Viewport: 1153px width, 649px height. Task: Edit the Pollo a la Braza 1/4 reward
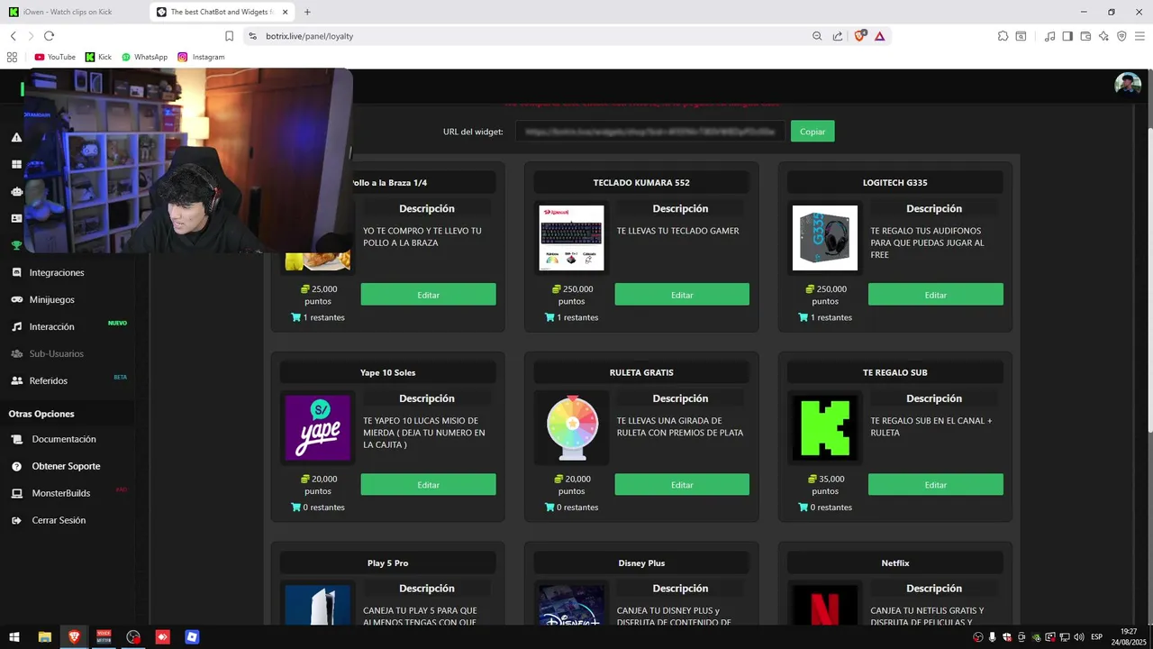point(428,295)
